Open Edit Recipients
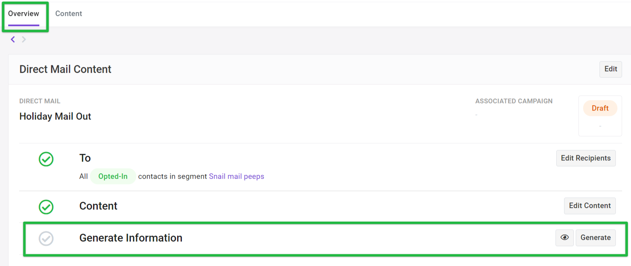Viewport: 631px width, 266px height. click(x=586, y=158)
